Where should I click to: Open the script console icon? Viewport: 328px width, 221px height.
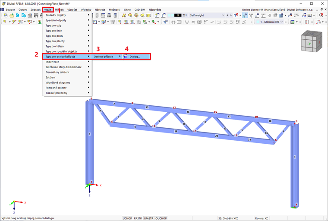coord(103,16)
